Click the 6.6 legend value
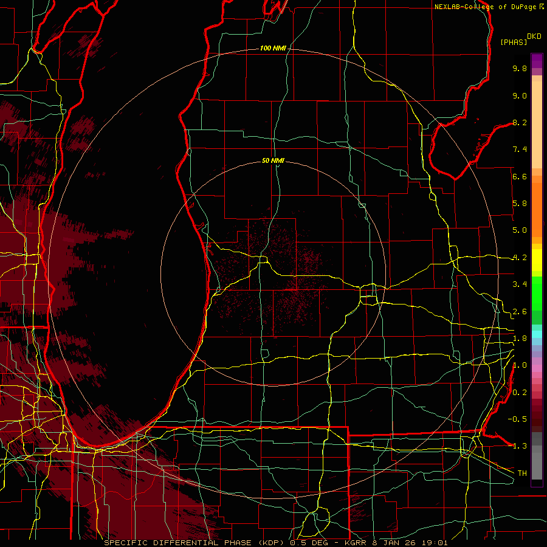This screenshot has height=547, width=547. point(520,176)
